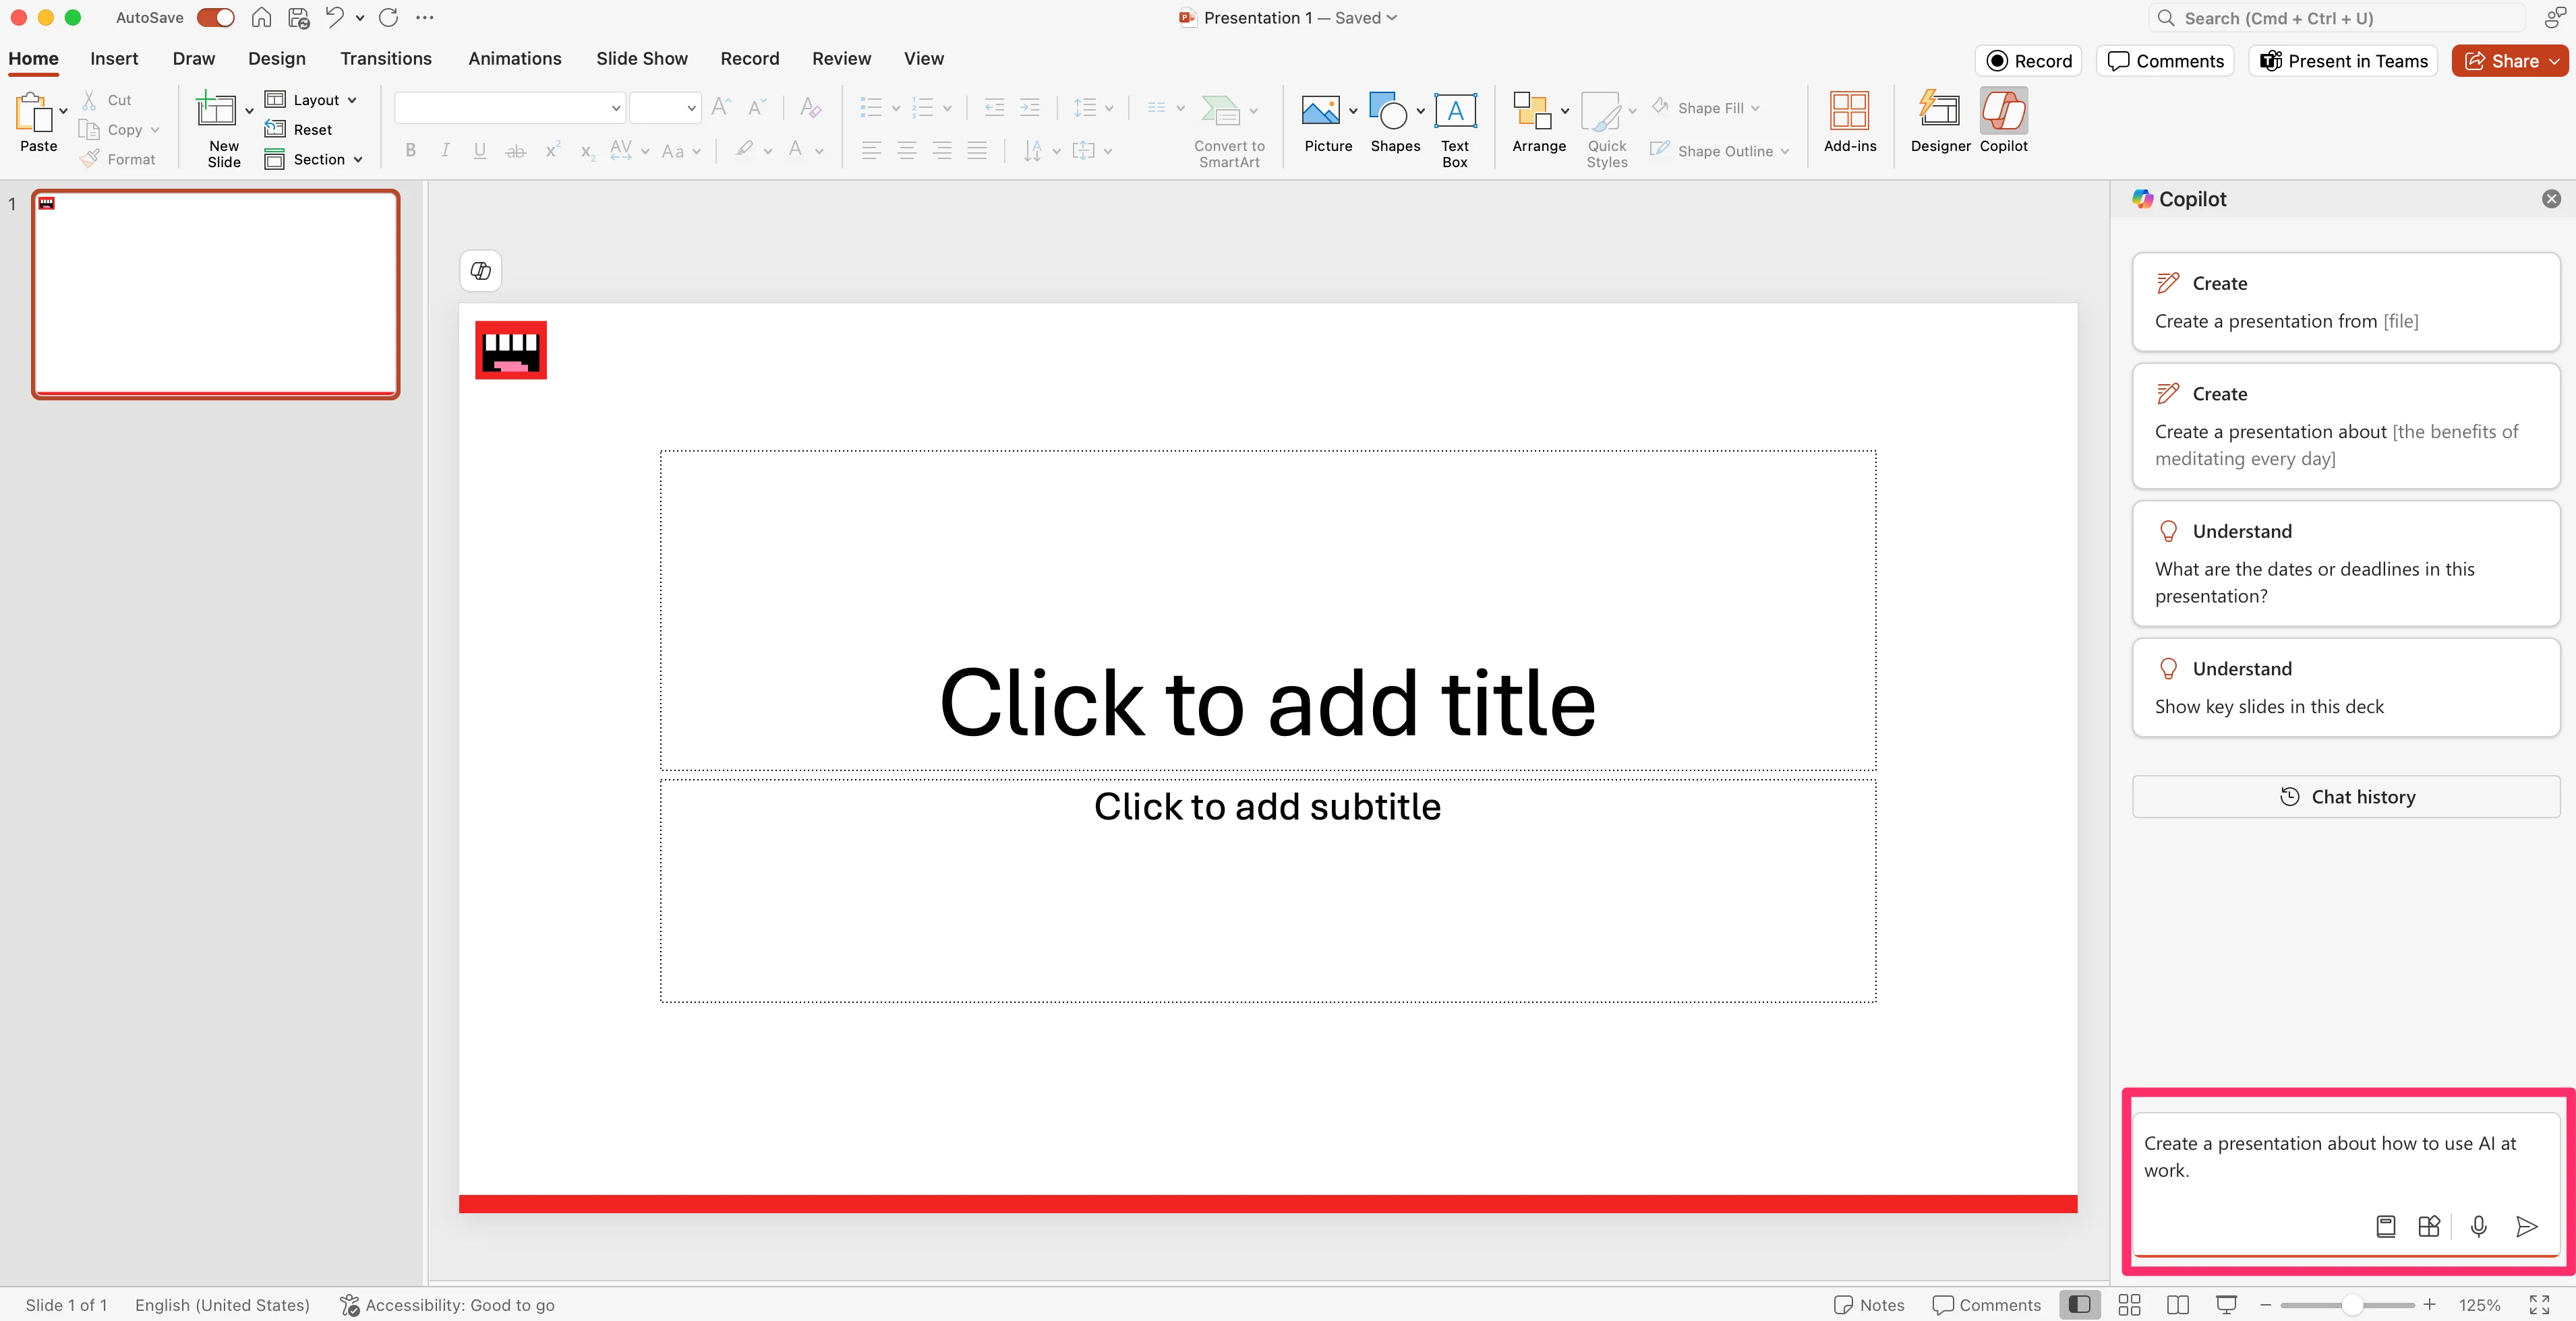Click the Copilot ribbon icon
2576x1321 pixels.
click(x=2003, y=112)
